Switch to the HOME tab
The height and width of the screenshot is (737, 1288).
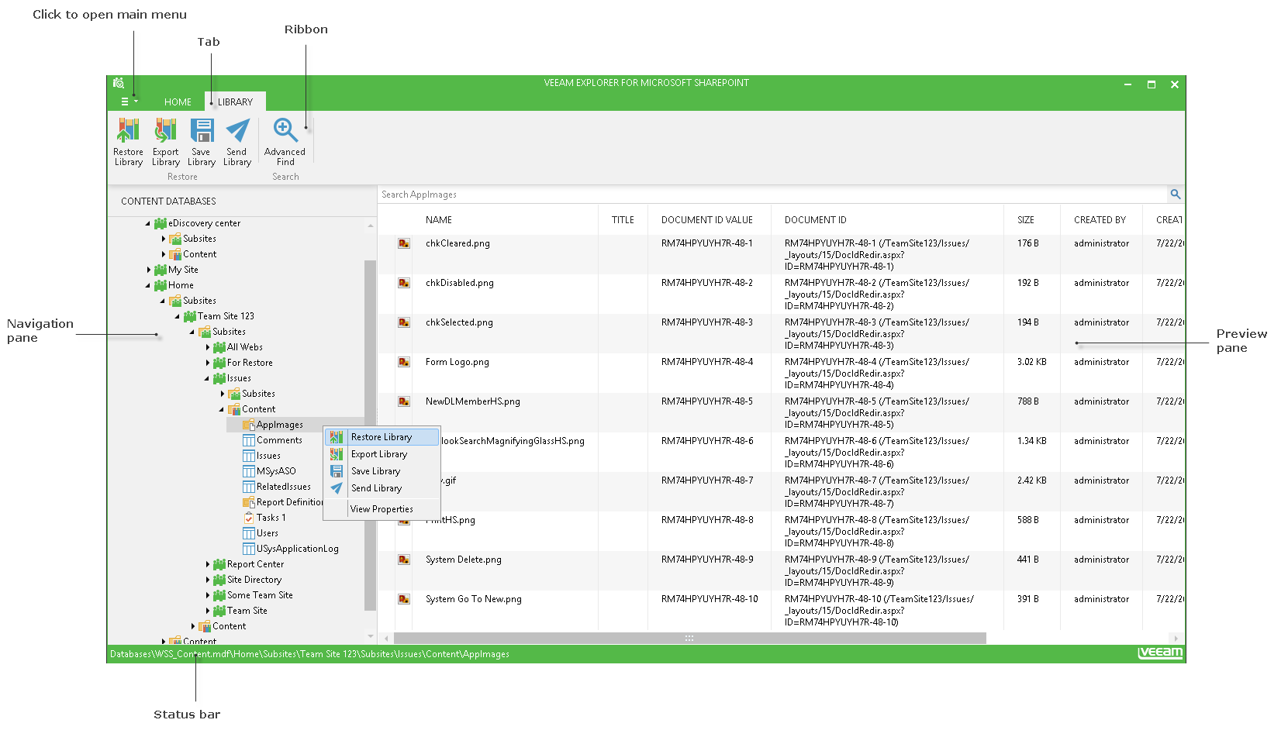178,102
